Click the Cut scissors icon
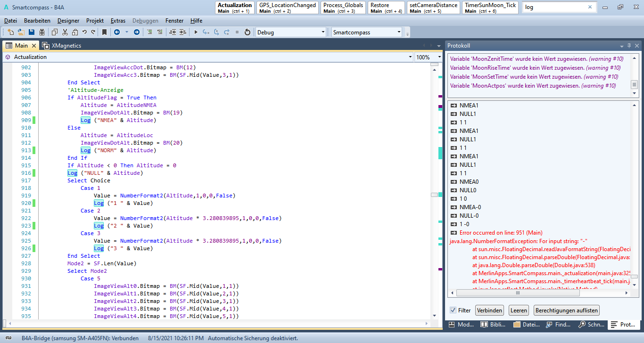This screenshot has width=644, height=343. 65,32
